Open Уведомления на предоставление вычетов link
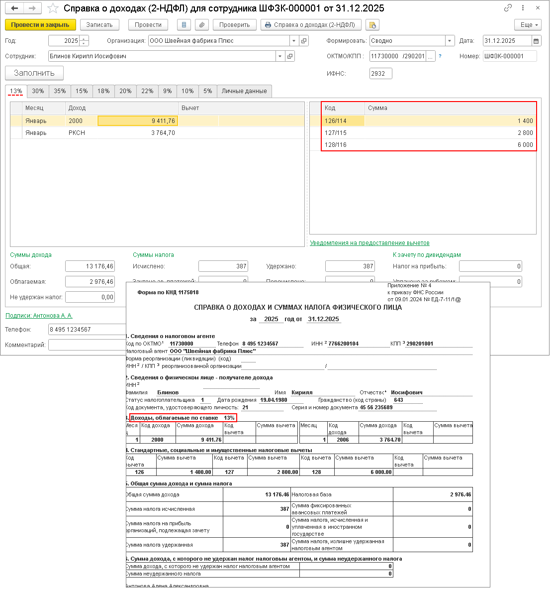This screenshot has width=554, height=591. point(369,243)
